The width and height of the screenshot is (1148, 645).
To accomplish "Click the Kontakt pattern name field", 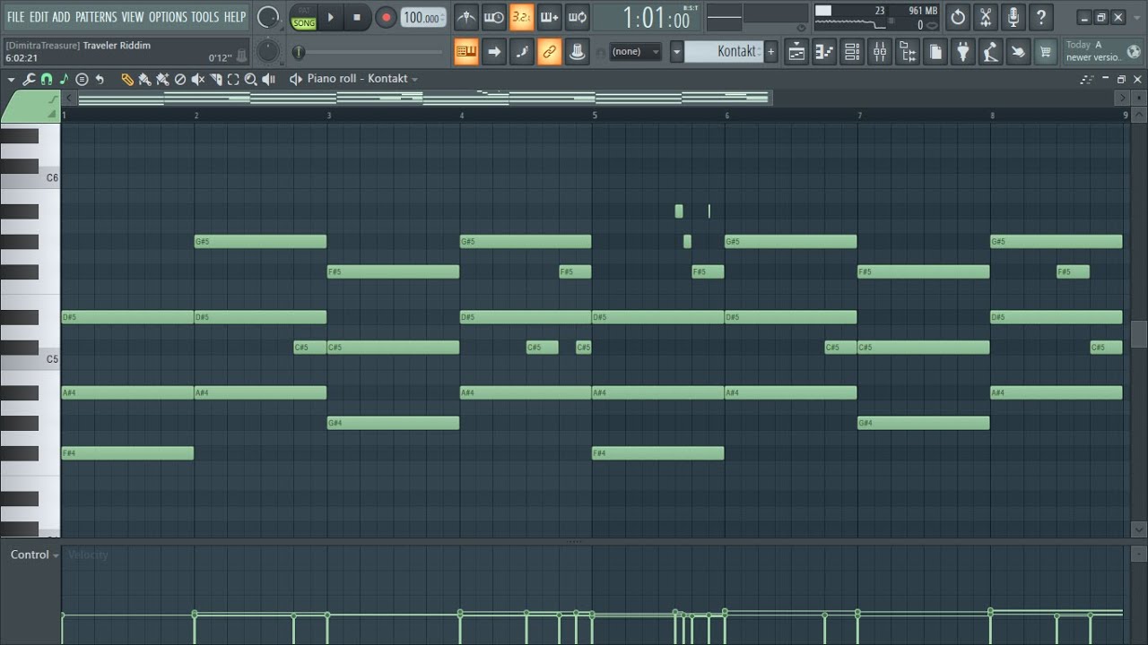I will [724, 52].
